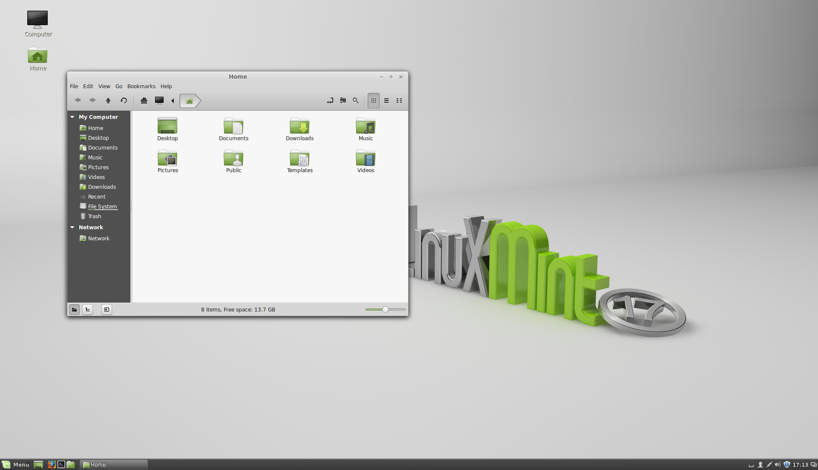Open Computer location from the toolbar monitor icon

pos(159,101)
